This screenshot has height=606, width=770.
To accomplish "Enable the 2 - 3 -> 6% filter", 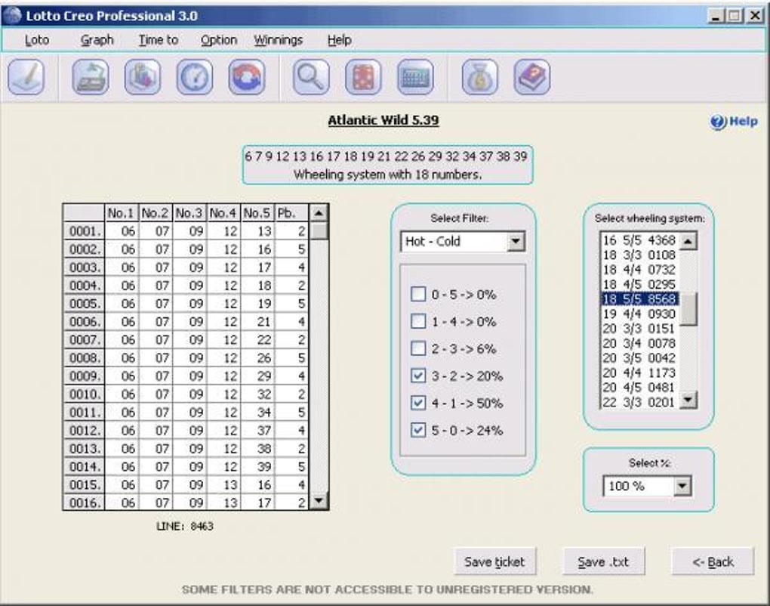I will pos(418,348).
